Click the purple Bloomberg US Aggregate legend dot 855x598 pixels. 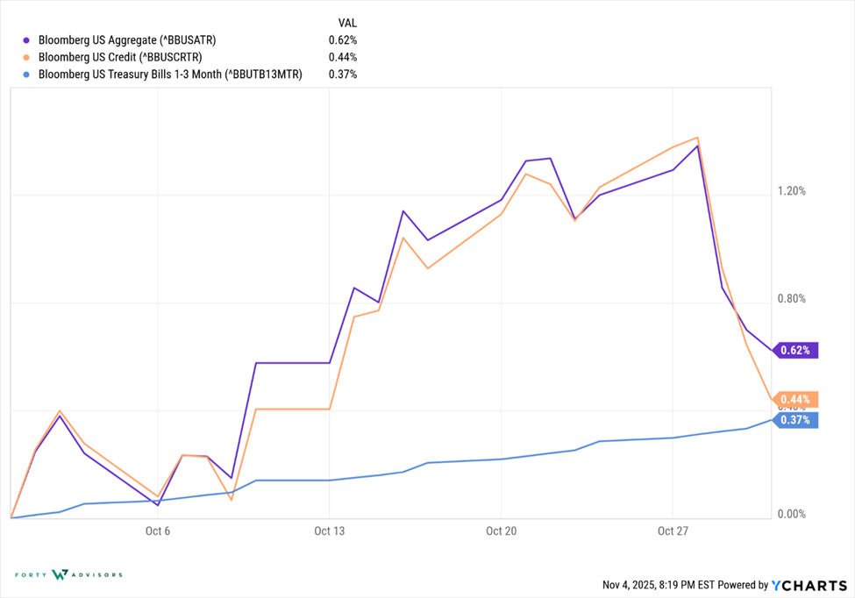tap(27, 40)
